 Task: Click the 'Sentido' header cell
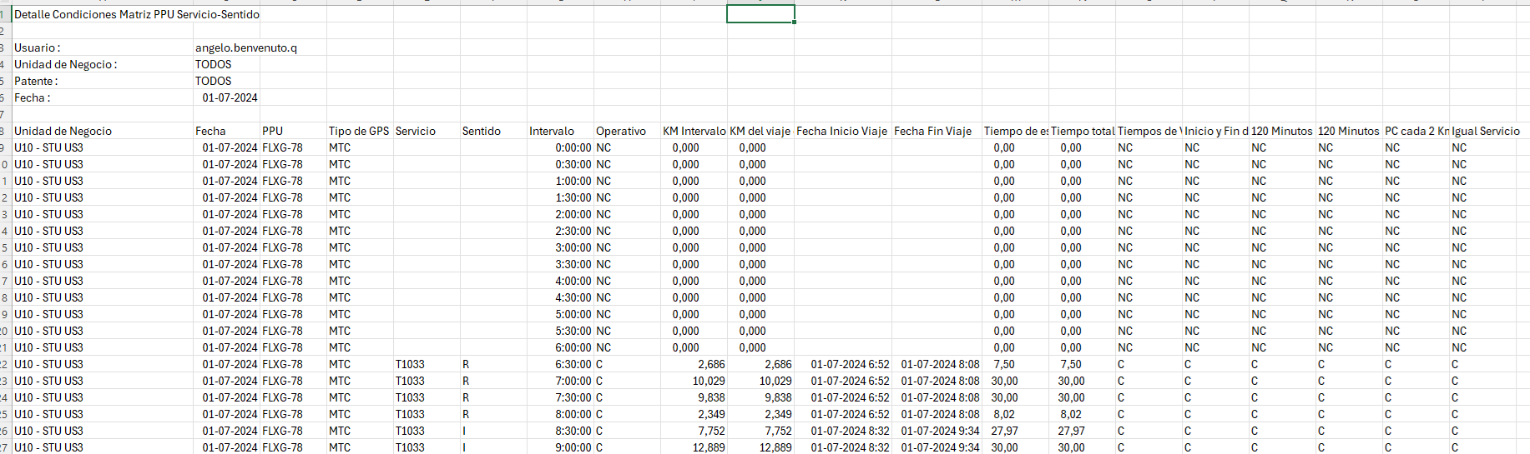click(x=482, y=131)
